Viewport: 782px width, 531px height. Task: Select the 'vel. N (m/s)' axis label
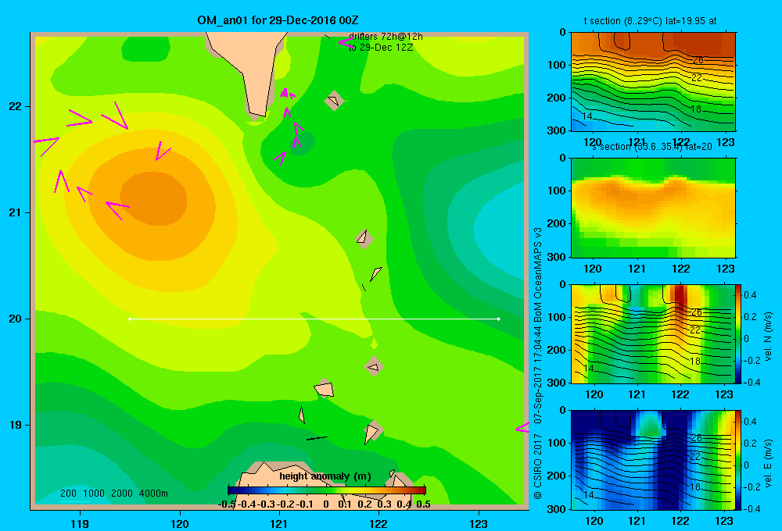tap(769, 337)
